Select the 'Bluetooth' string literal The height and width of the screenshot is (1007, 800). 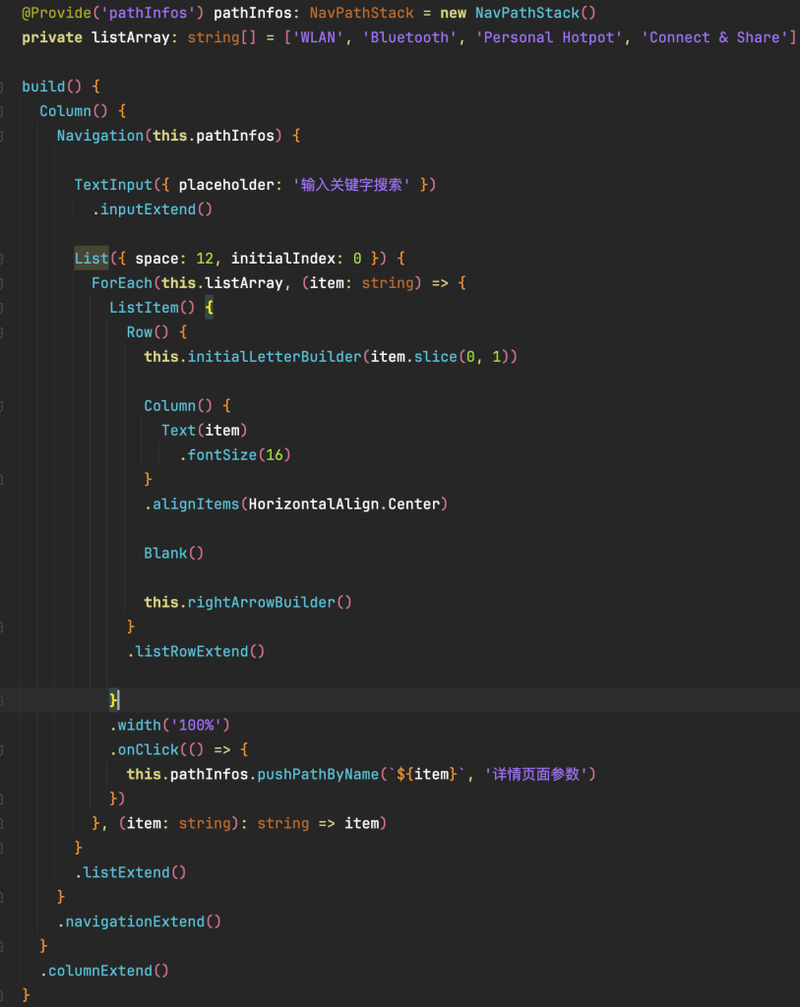click(409, 37)
